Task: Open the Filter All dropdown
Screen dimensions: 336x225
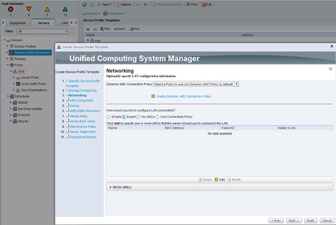Action: [43, 31]
